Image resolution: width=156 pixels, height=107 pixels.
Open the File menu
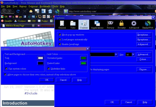point(3,6)
